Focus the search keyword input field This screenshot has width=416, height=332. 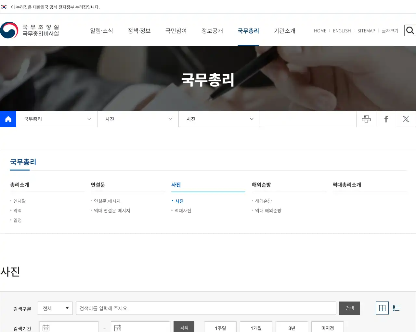(206, 308)
